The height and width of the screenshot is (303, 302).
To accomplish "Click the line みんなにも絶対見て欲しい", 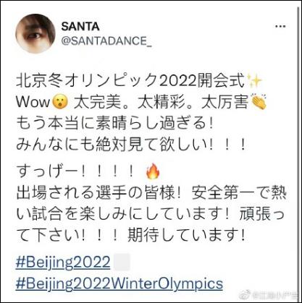I will click(131, 145).
